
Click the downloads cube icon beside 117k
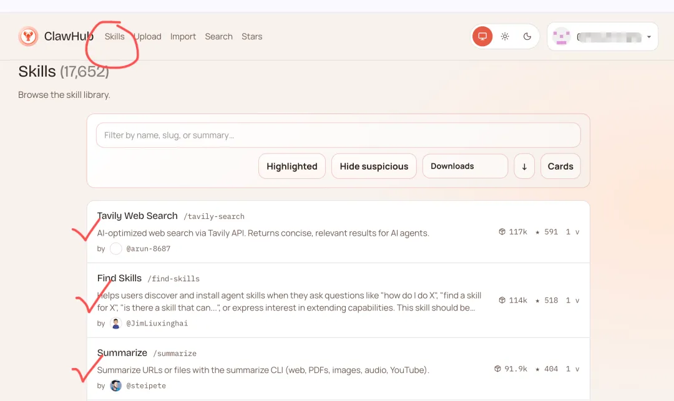(x=502, y=232)
